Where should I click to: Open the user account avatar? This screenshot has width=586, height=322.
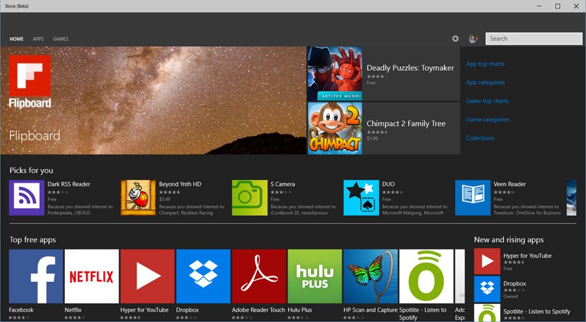click(x=473, y=39)
